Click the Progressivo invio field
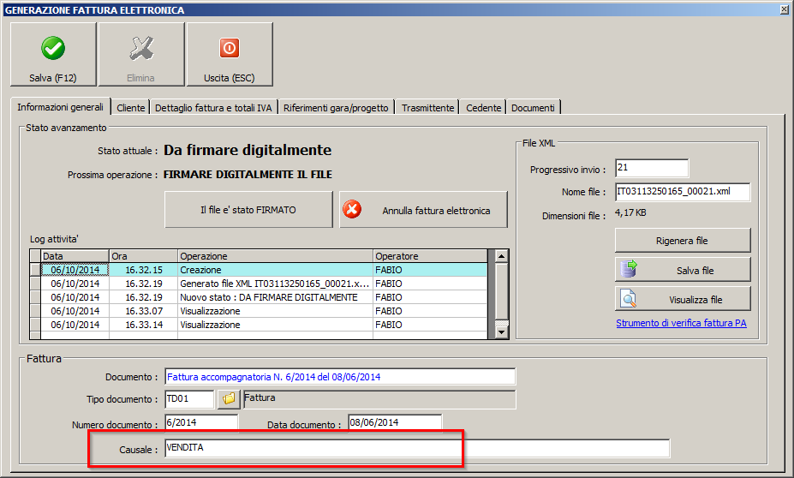Screen dimensions: 794x478 (652, 168)
